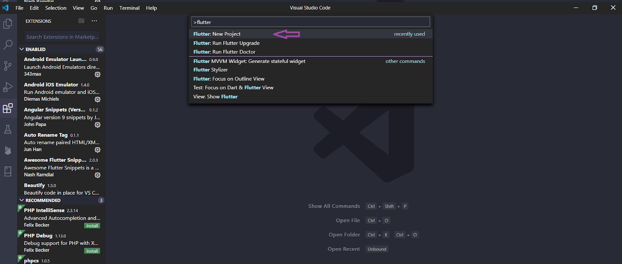Open the Extensions view icon

8,108
